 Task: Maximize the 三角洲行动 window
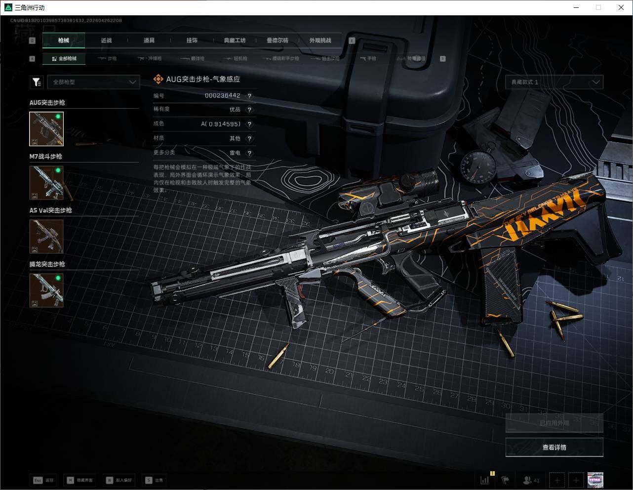coord(598,7)
